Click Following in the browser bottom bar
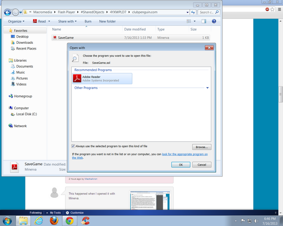The width and height of the screenshot is (283, 226). pyautogui.click(x=35, y=213)
